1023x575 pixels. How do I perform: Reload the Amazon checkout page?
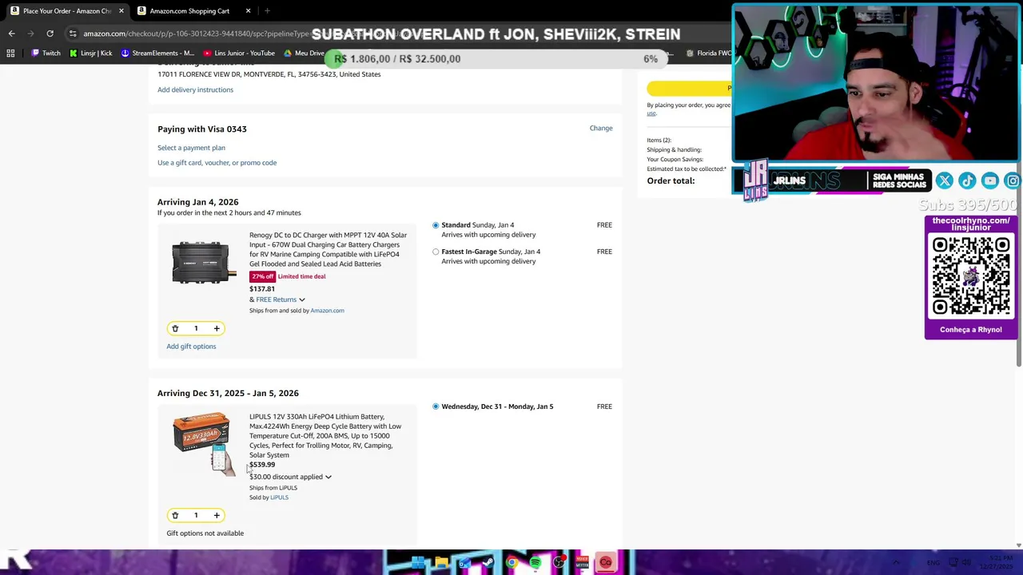point(50,34)
